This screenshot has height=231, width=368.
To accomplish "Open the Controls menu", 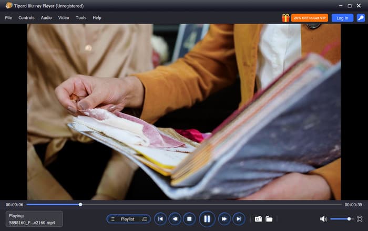I will tap(26, 18).
